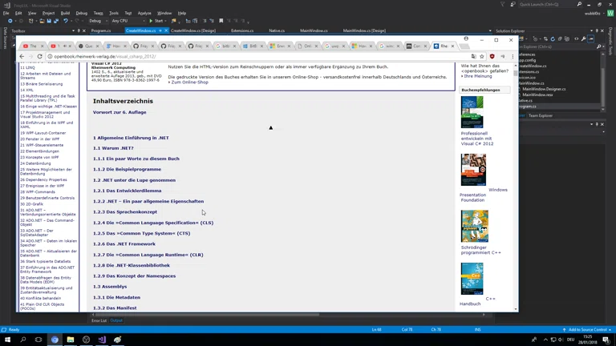Click Undo in Visual Studio toolbar

tap(66, 21)
